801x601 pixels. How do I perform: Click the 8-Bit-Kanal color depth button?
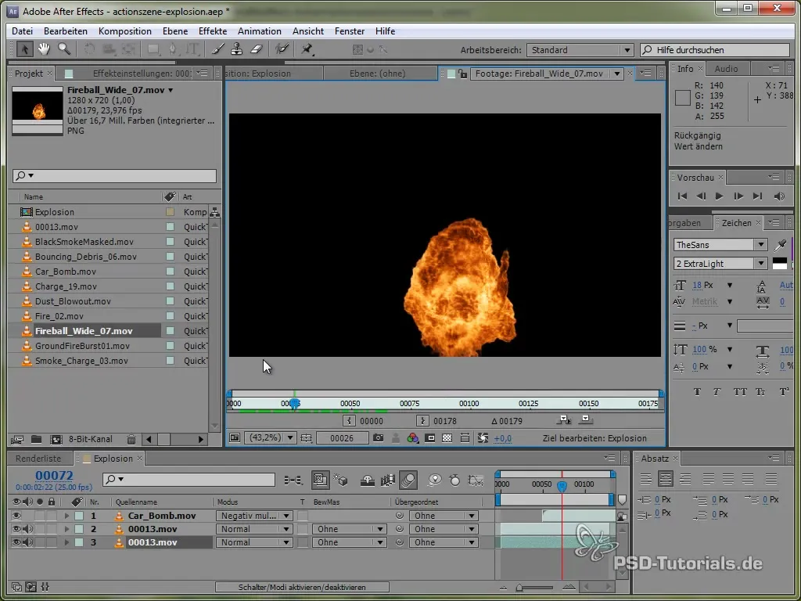[91, 439]
